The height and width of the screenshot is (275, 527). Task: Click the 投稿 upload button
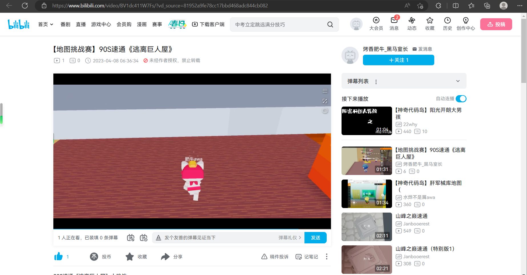pos(496,24)
